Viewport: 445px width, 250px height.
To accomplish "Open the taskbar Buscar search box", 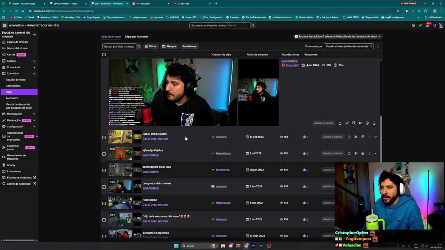I will [200, 246].
